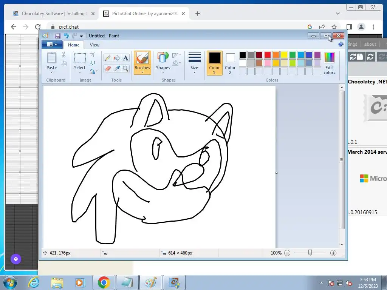Click the Save icon in quick access toolbar

point(57,36)
